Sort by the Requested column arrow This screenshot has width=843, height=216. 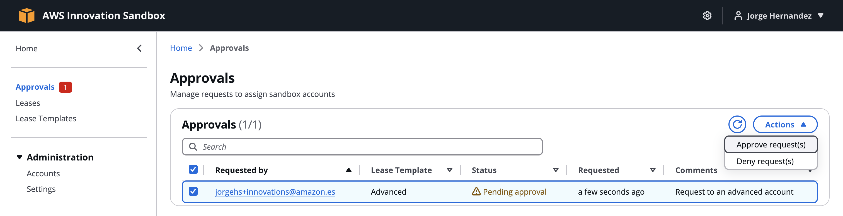pos(653,170)
